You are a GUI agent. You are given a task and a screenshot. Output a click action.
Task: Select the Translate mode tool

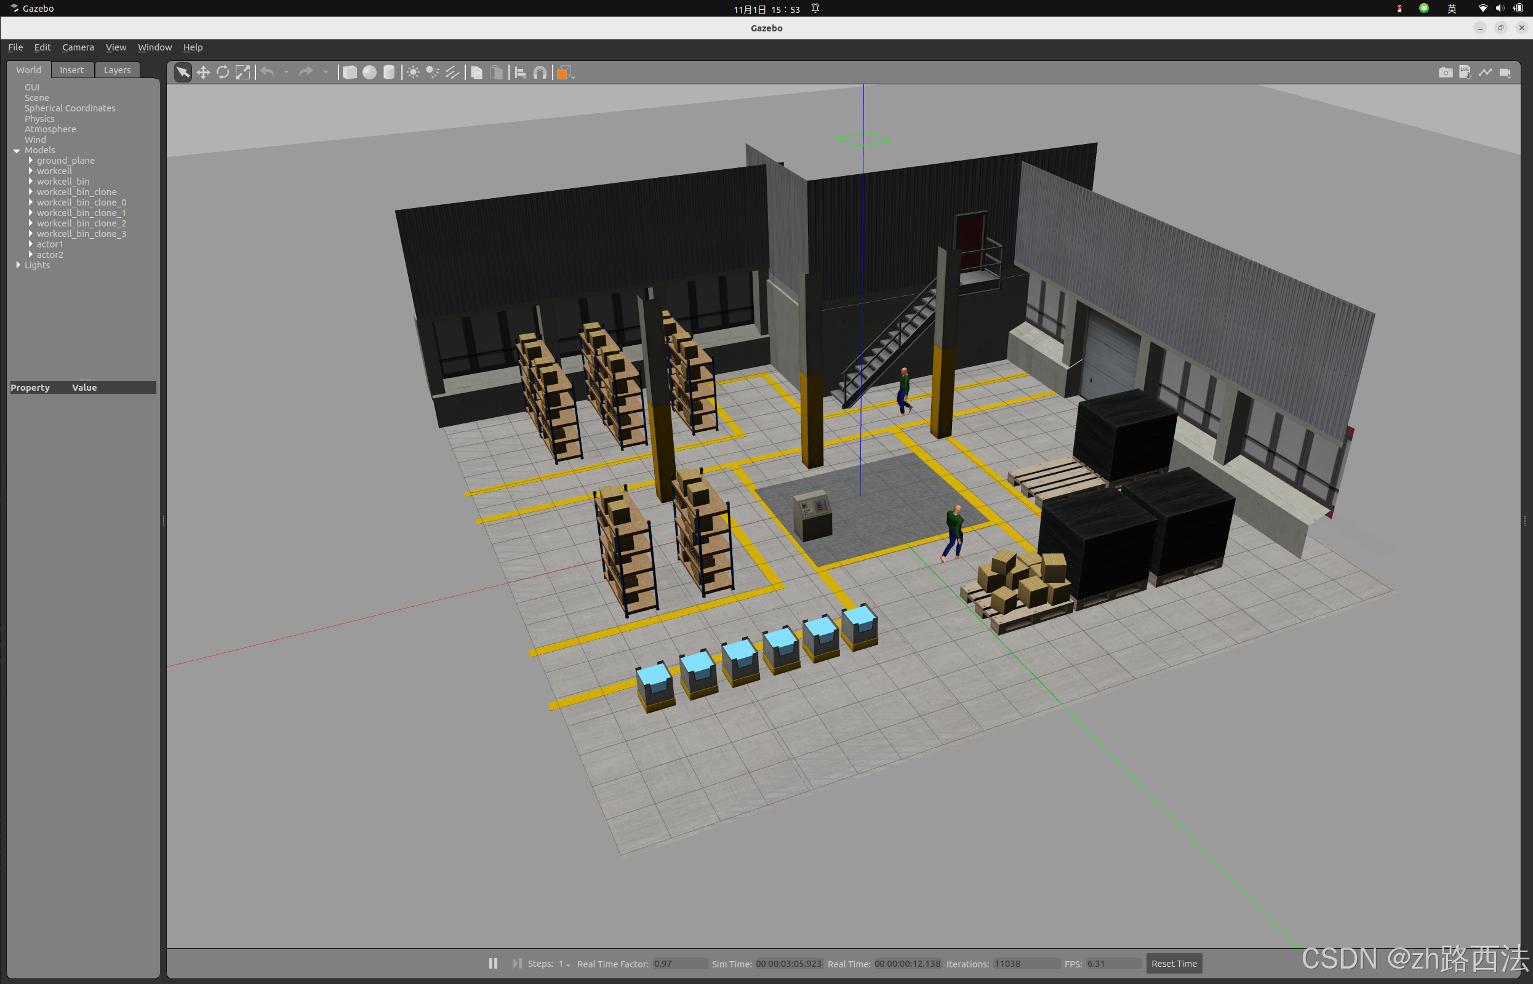click(203, 72)
